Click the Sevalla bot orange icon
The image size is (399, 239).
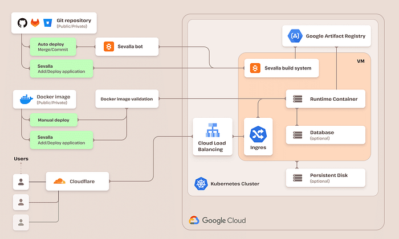click(x=109, y=47)
